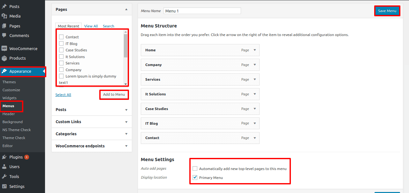Click the Plugins plug icon
The height and width of the screenshot is (193, 409).
[x=4, y=157]
